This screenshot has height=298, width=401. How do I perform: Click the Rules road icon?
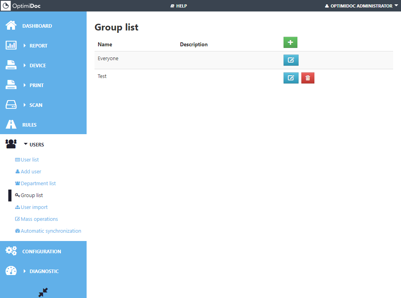(x=11, y=125)
